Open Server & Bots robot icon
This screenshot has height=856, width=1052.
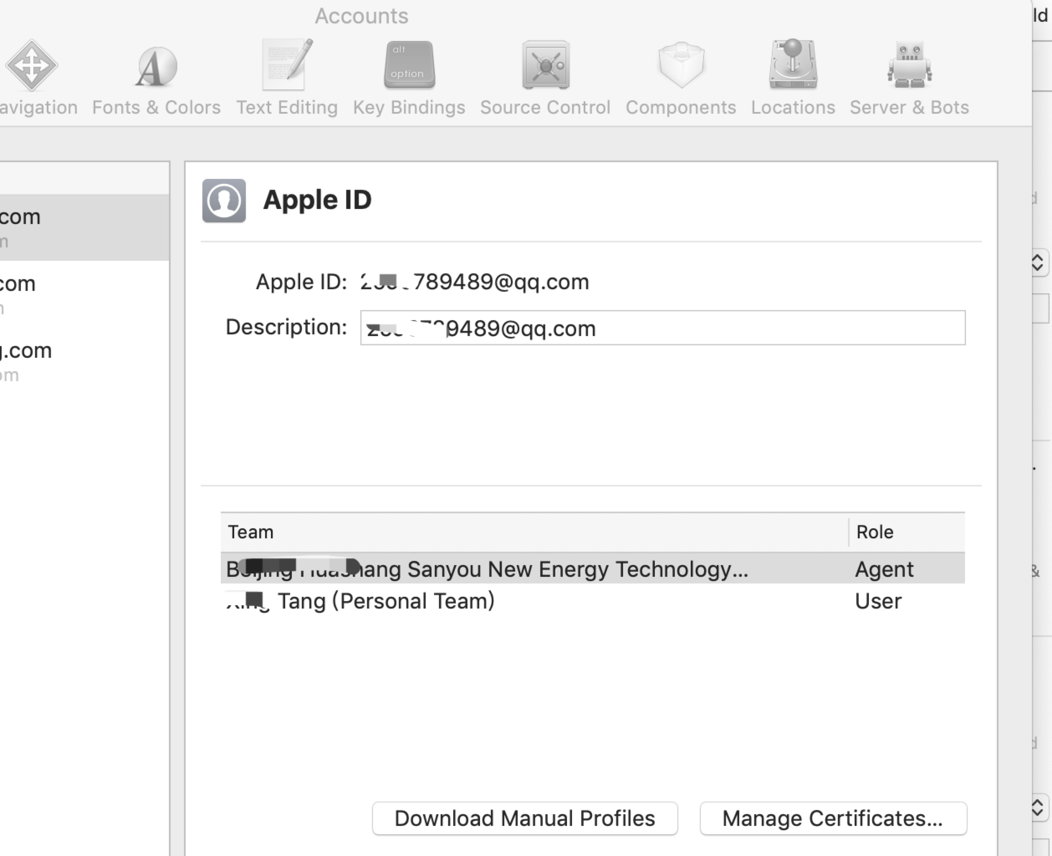click(909, 66)
